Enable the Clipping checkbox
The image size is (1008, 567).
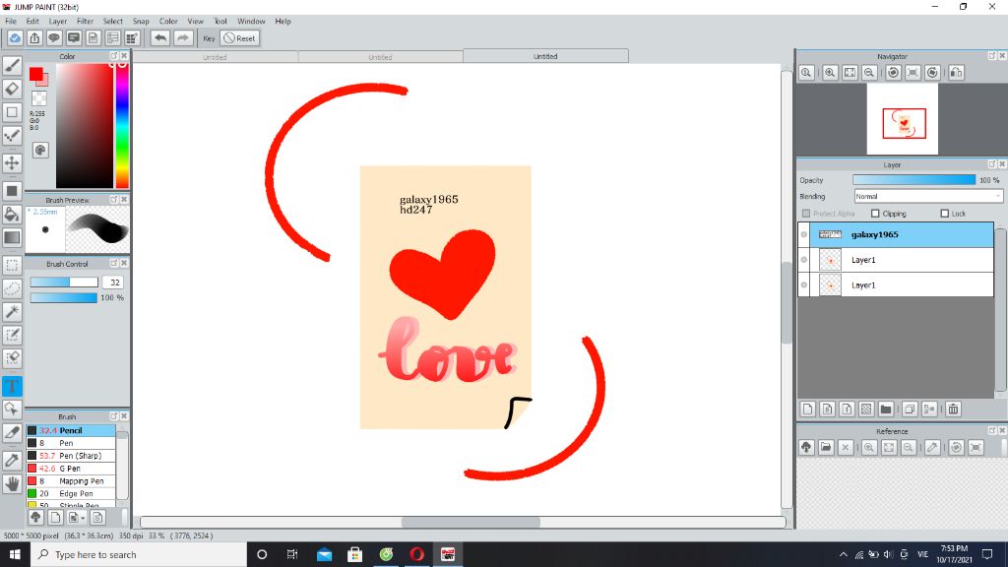[x=875, y=214]
